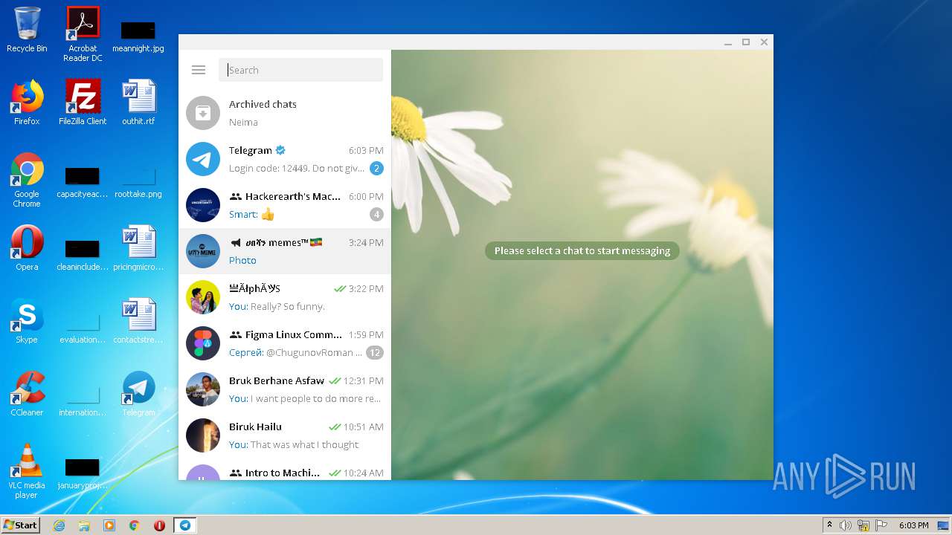
Task: Open roottake.png desktop file
Action: tap(138, 184)
